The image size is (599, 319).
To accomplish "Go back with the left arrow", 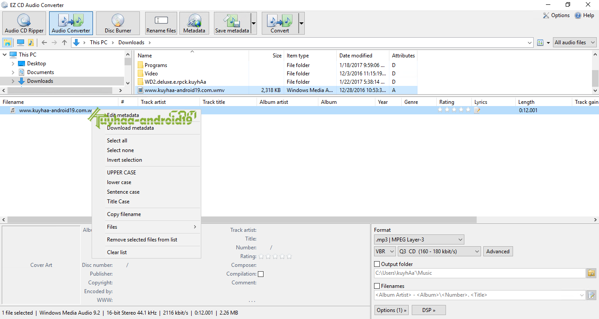I will (44, 43).
